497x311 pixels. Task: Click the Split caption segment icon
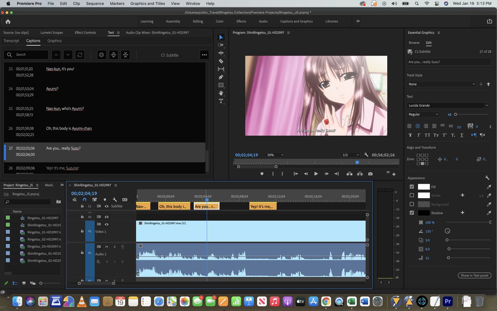point(113,55)
